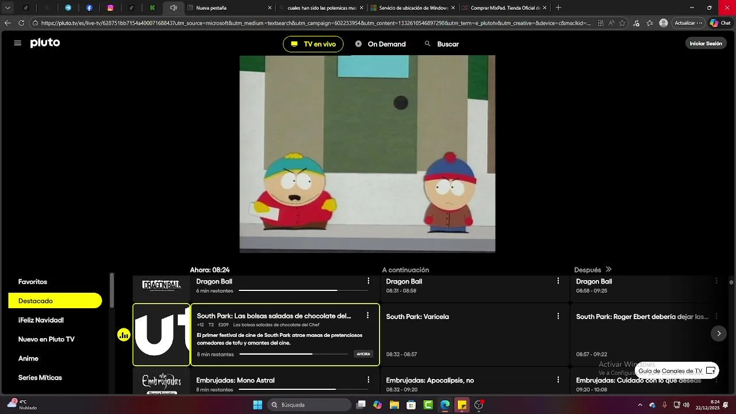
Task: Click the South Park video player
Action: pyautogui.click(x=367, y=154)
